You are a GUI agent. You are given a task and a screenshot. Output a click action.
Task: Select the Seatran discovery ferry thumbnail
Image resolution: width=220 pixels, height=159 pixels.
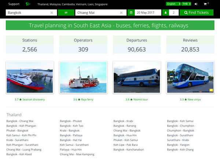click(30, 77)
